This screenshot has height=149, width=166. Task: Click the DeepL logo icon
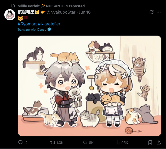pos(49,29)
